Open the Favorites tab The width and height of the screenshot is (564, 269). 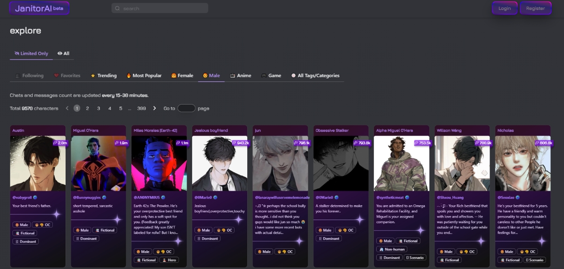pos(67,76)
